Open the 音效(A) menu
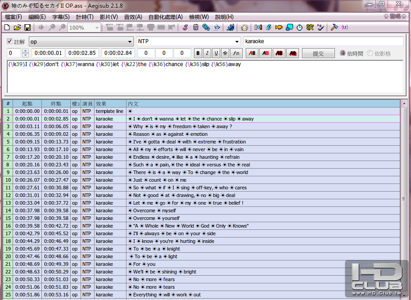411x300 pixels. tap(133, 17)
